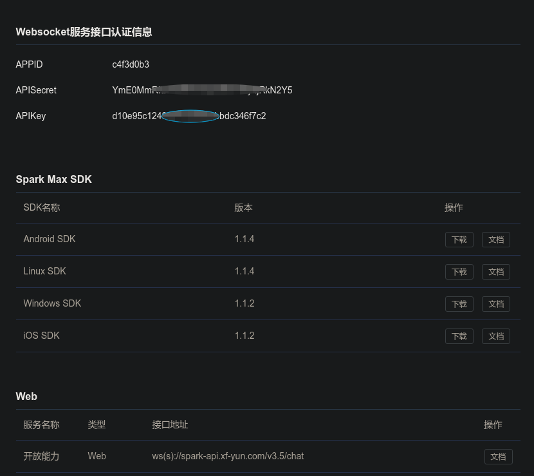Select the APPID value c4f3d0b3
The image size is (534, 476).
(131, 64)
